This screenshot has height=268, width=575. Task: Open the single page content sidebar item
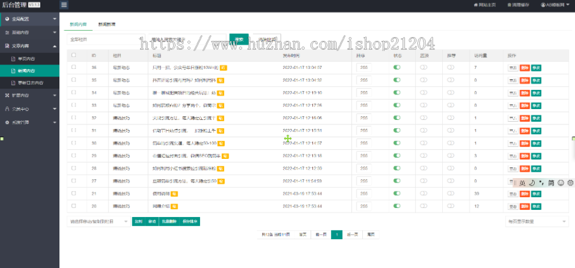pyautogui.click(x=29, y=59)
